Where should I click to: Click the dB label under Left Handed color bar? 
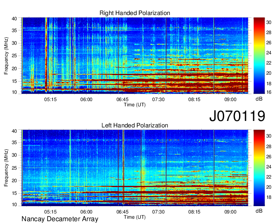[x=259, y=211]
